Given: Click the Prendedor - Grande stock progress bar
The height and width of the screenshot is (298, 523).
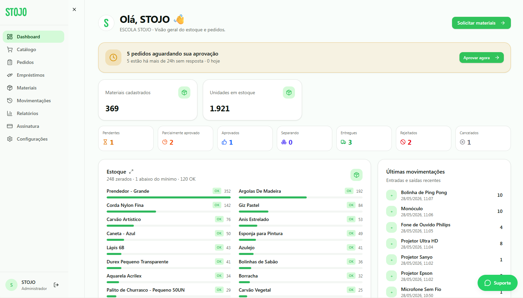Looking at the screenshot, I should coord(169,197).
